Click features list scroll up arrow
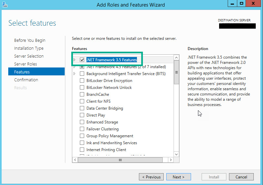263x185 pixels. coord(176,58)
